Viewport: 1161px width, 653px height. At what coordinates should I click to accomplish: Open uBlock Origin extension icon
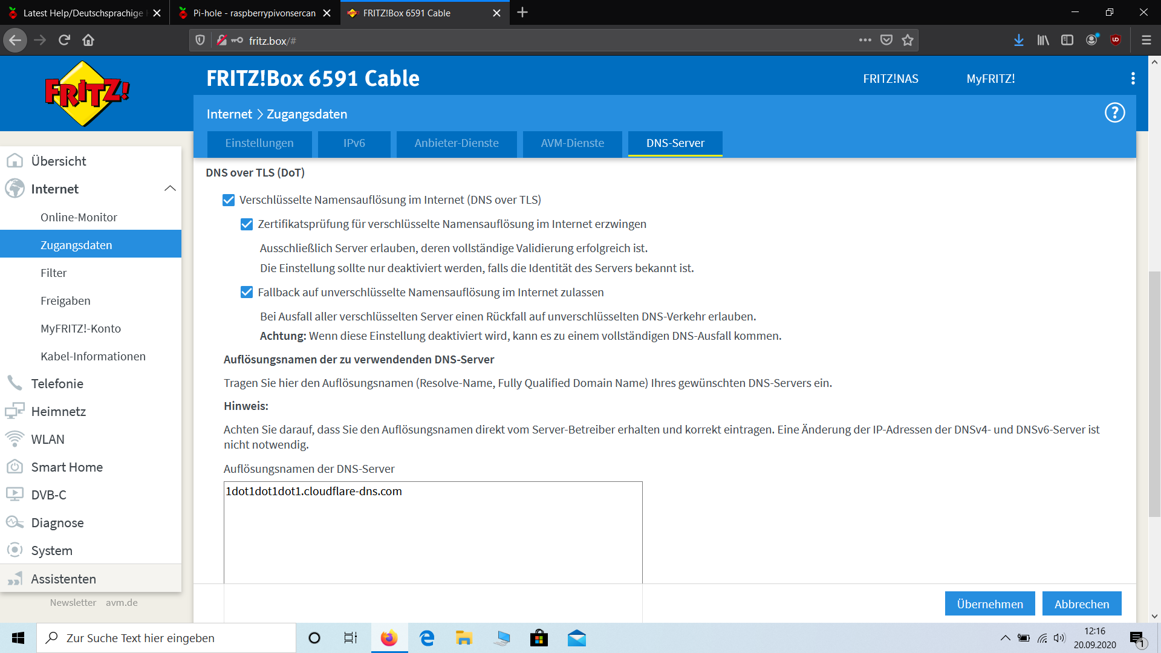click(1116, 41)
